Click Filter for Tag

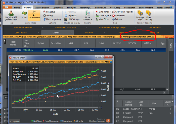click(149, 16)
